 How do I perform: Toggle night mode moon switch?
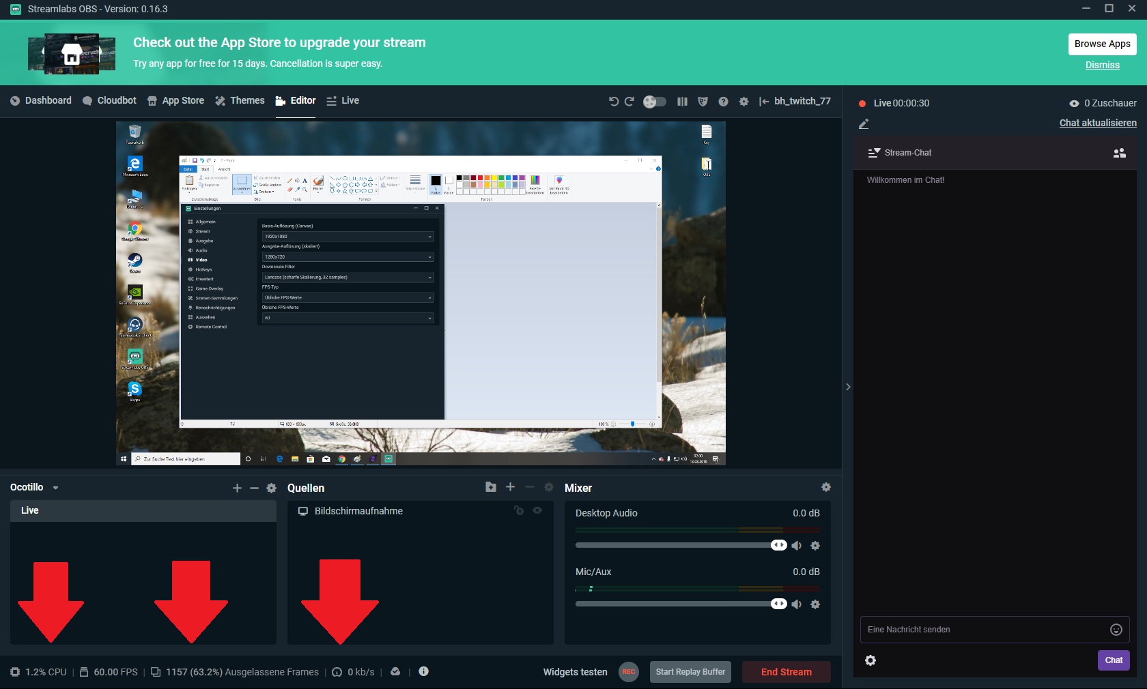(655, 102)
